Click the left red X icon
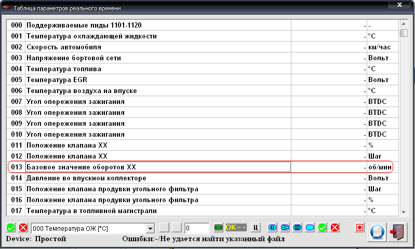The height and width of the screenshot is (249, 415). pyautogui.click(x=23, y=228)
